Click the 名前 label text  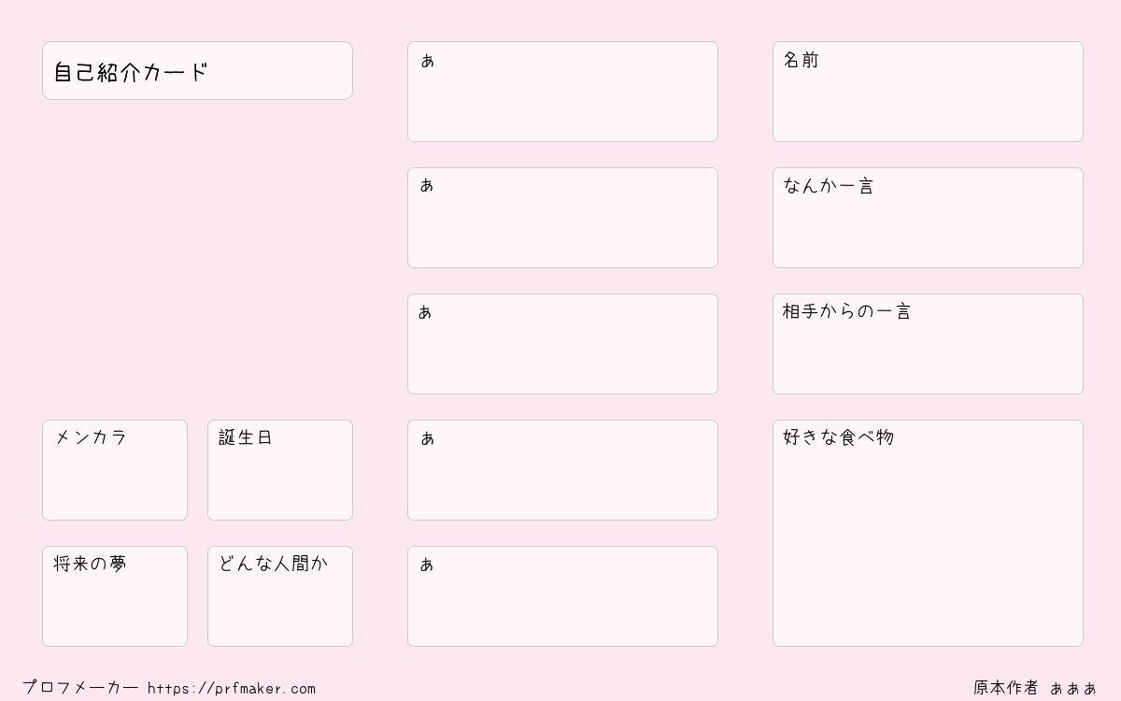pyautogui.click(x=801, y=60)
